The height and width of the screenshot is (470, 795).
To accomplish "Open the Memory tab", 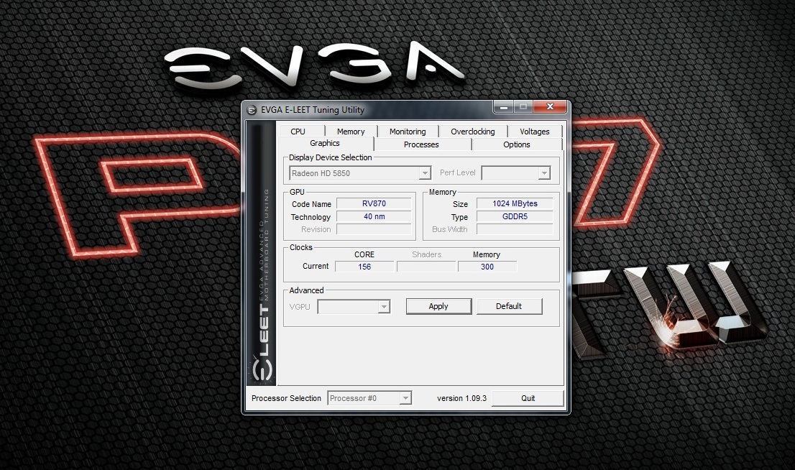I will (x=351, y=132).
